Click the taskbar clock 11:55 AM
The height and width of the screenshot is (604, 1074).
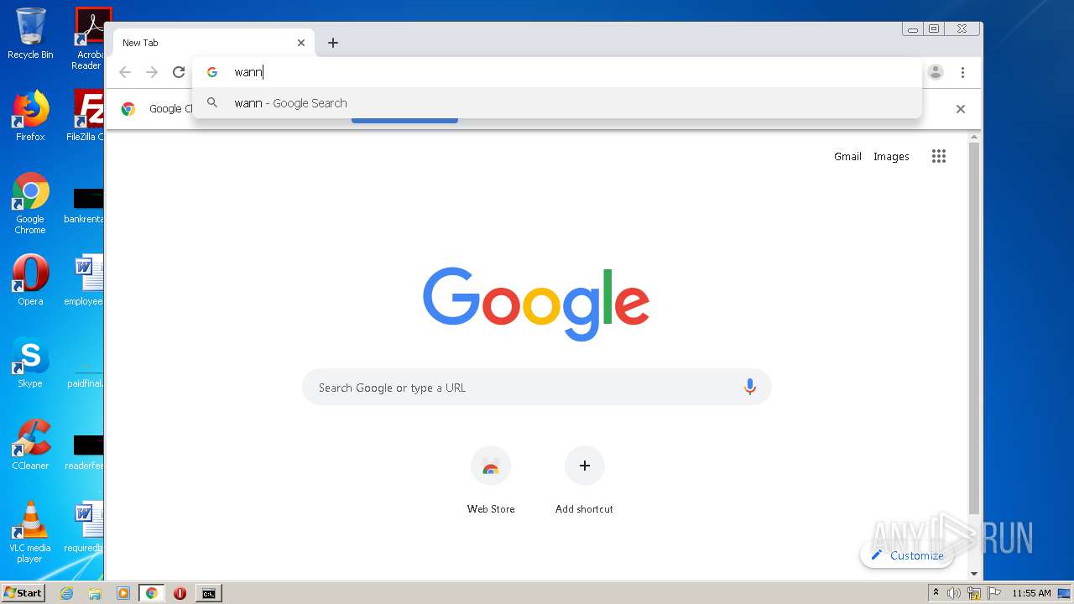[1031, 593]
